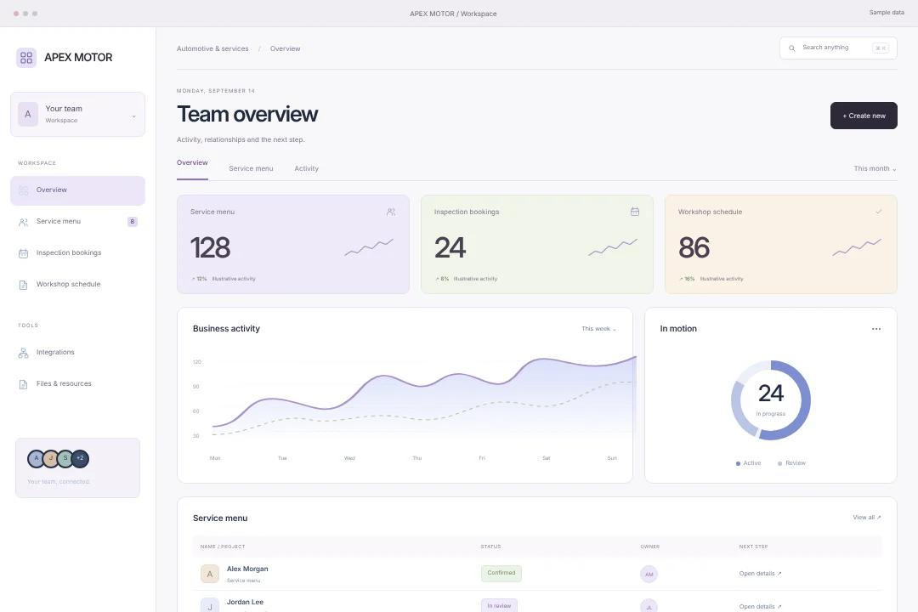Open Integrations in the sidebar tools
This screenshot has height=612, width=918.
pyautogui.click(x=78, y=353)
